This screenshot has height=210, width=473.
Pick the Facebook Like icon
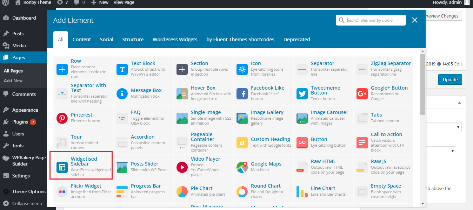pyautogui.click(x=242, y=94)
